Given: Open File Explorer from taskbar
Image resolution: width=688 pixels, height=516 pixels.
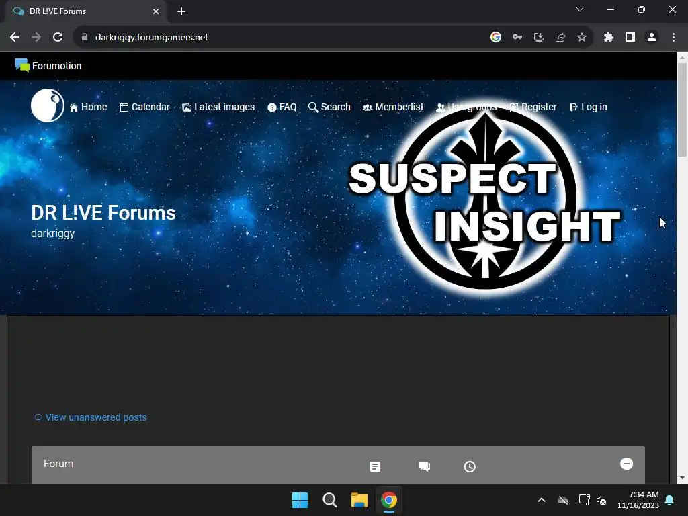Looking at the screenshot, I should pyautogui.click(x=359, y=500).
